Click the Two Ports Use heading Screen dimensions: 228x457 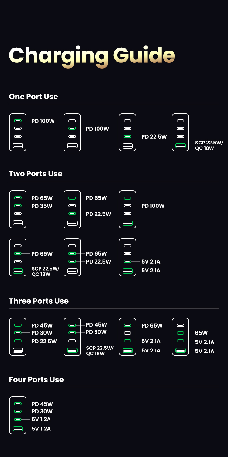pyautogui.click(x=36, y=174)
